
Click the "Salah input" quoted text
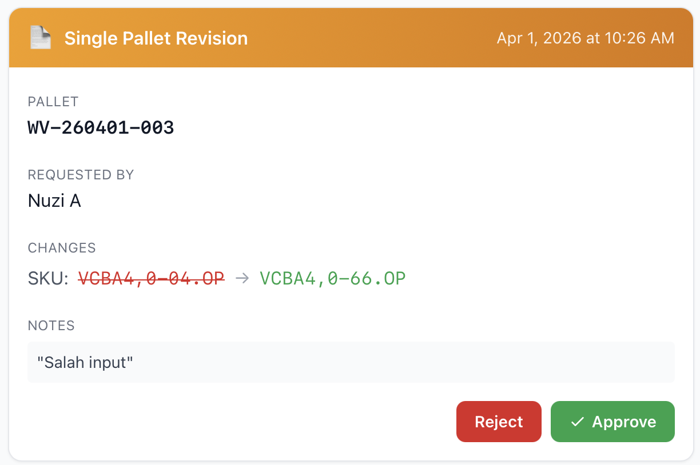click(x=85, y=362)
